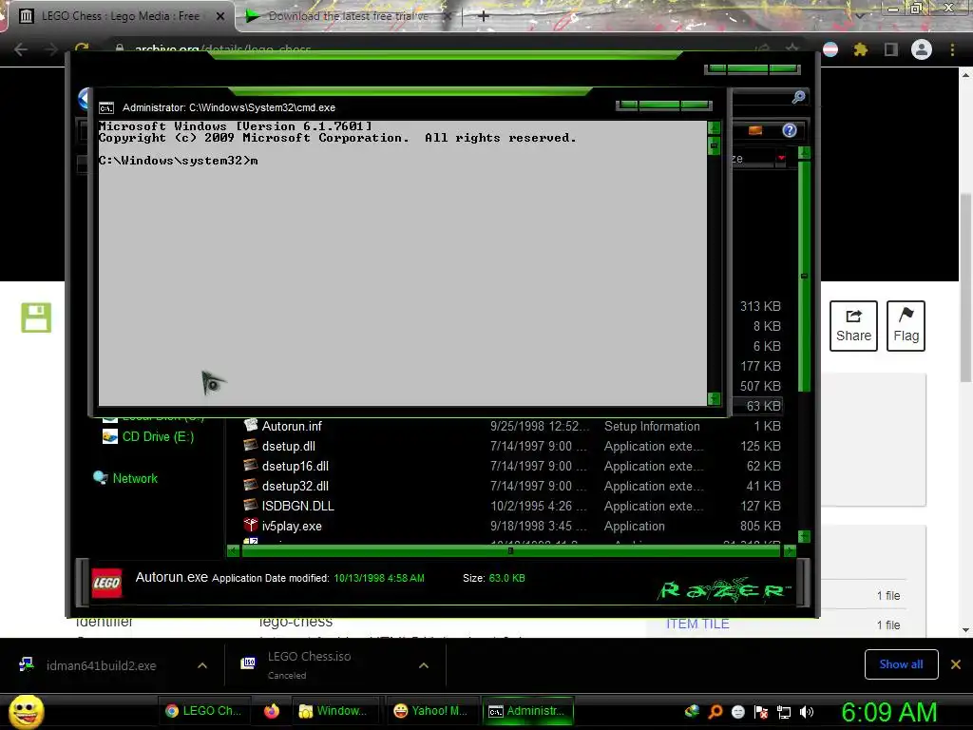
Task: Click idman641build2.exe download item
Action: (x=101, y=665)
